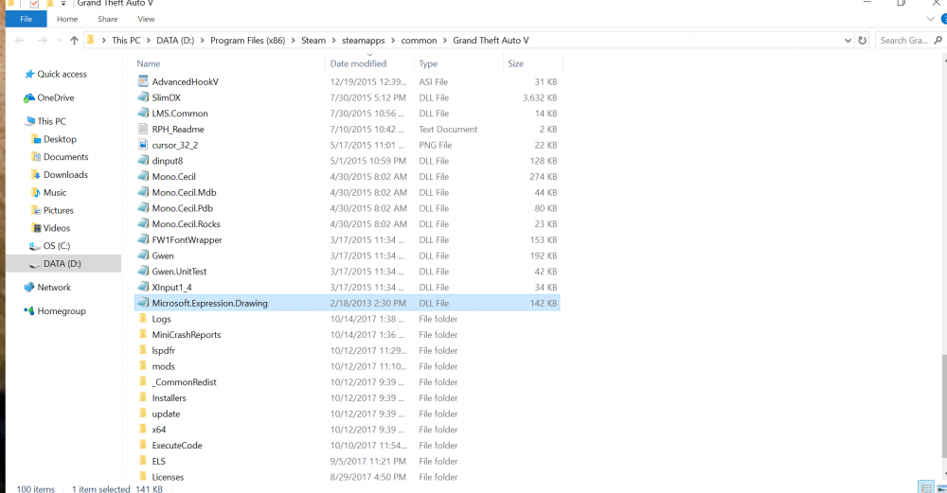Sort files by the Type column
The width and height of the screenshot is (947, 493).
coord(428,63)
